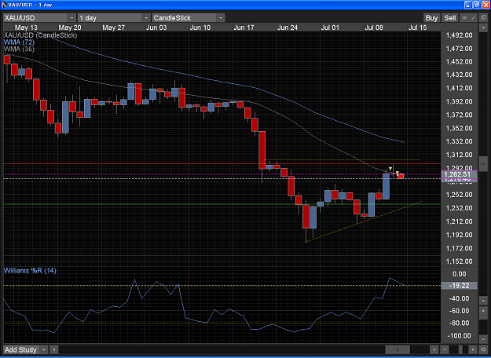Click the checkmark icon next to Sell
The height and width of the screenshot is (358, 491).
tap(464, 18)
